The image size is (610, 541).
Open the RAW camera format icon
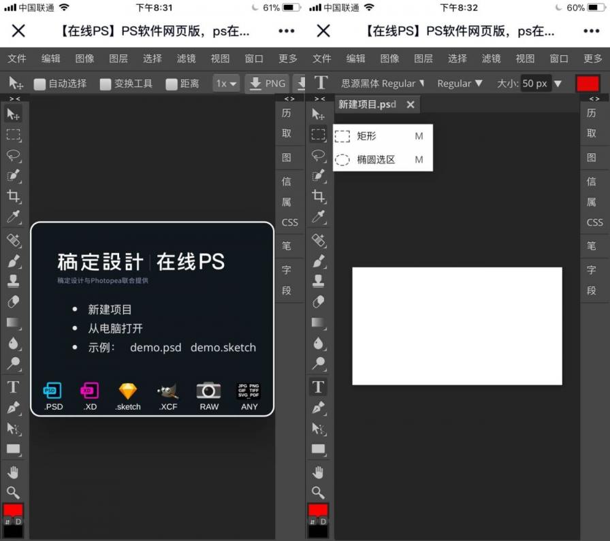click(209, 396)
